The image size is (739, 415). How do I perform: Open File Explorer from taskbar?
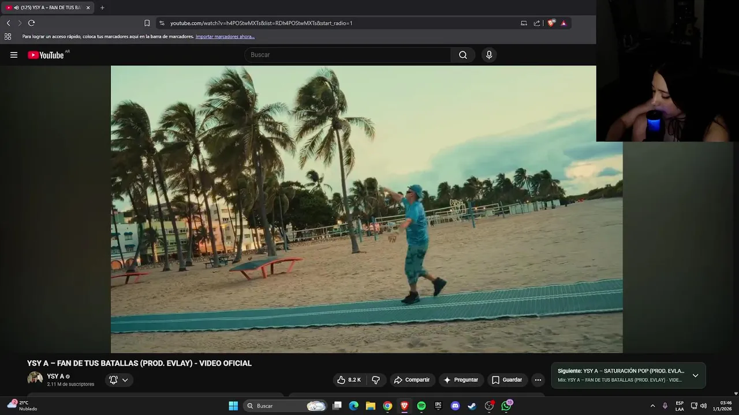(x=371, y=406)
